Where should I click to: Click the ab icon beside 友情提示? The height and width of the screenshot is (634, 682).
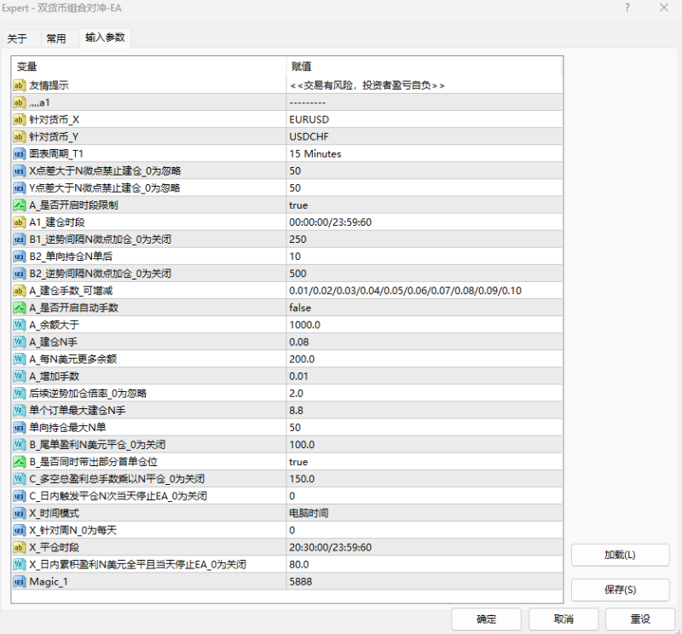(18, 85)
